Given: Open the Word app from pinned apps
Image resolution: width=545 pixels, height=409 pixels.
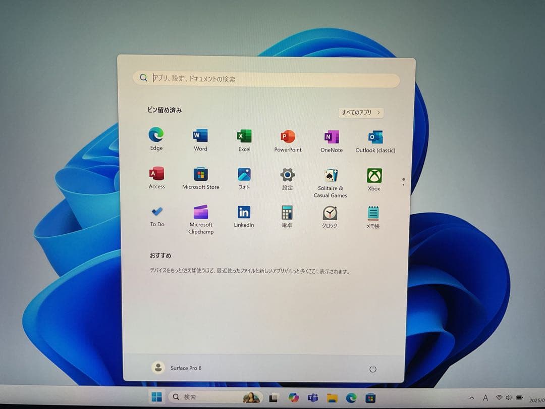Looking at the screenshot, I should pos(200,135).
